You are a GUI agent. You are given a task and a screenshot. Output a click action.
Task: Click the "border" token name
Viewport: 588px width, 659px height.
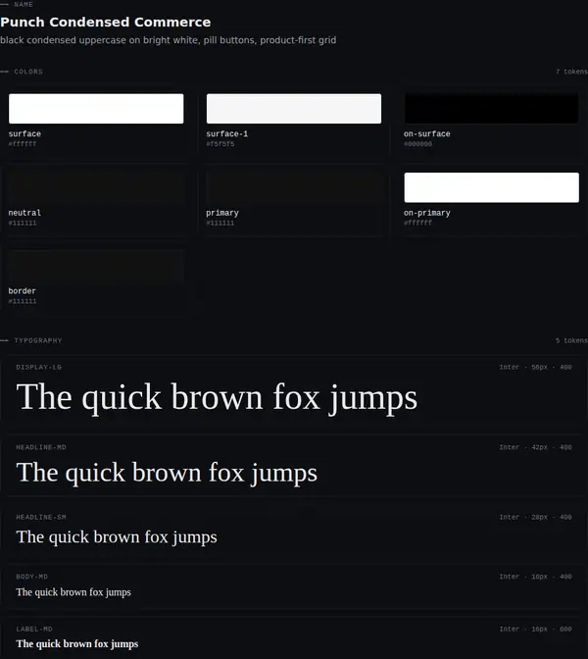click(x=23, y=291)
